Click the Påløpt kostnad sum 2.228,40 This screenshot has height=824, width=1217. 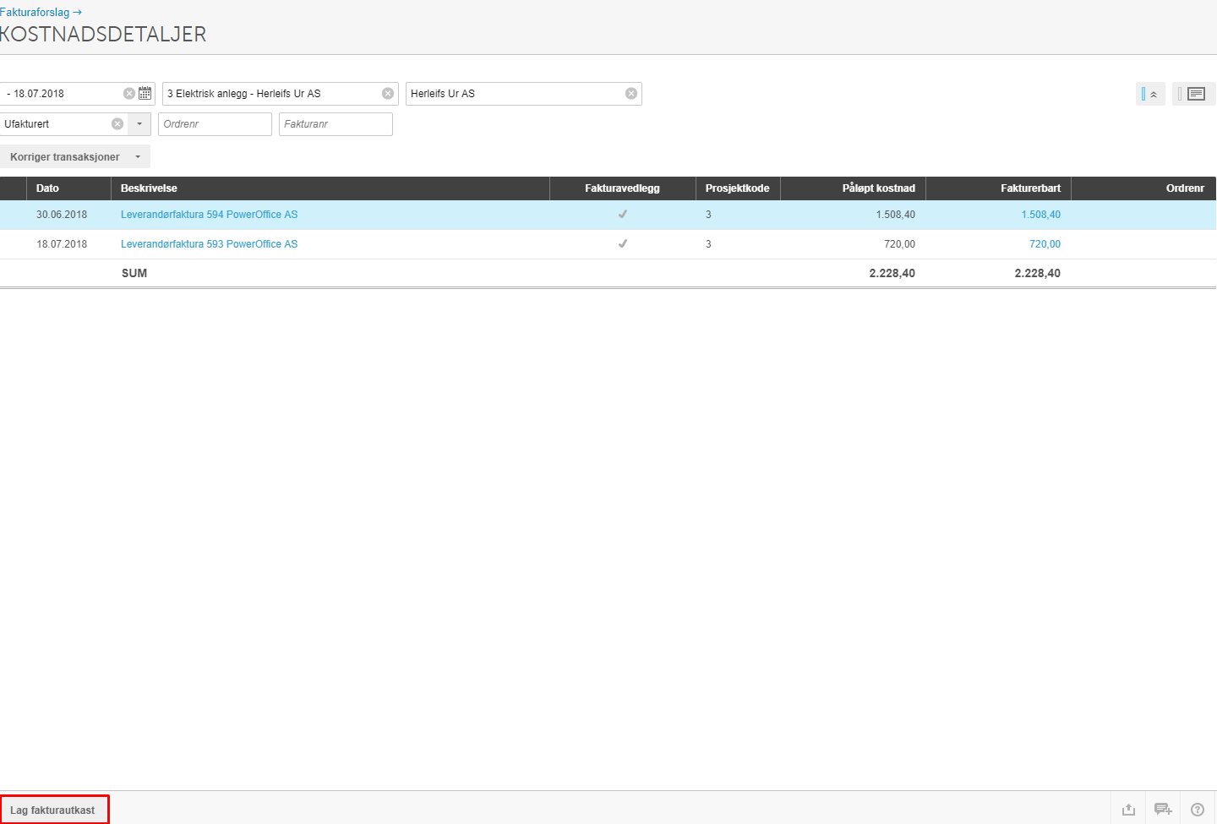(892, 273)
